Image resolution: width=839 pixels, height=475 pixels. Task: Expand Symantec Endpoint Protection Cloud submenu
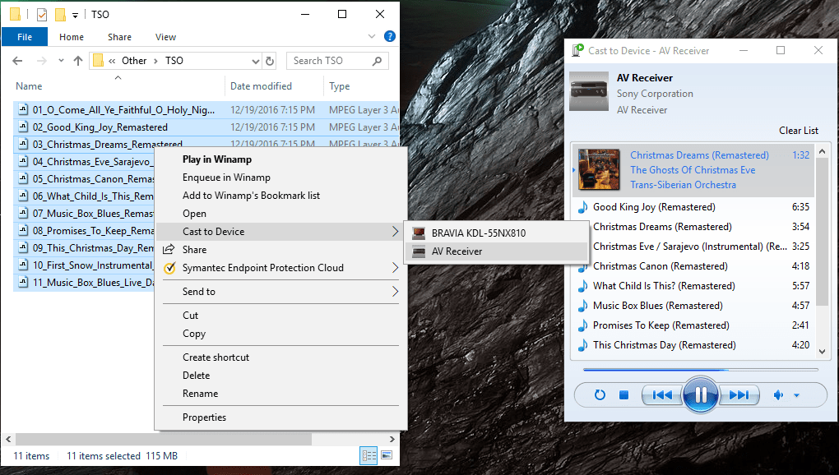tap(281, 268)
